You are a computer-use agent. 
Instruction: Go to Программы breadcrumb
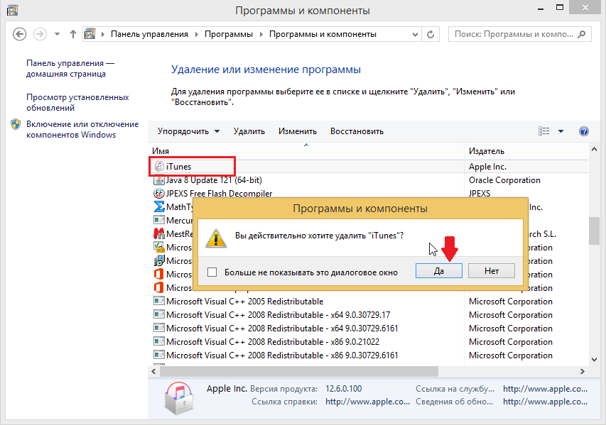point(229,34)
